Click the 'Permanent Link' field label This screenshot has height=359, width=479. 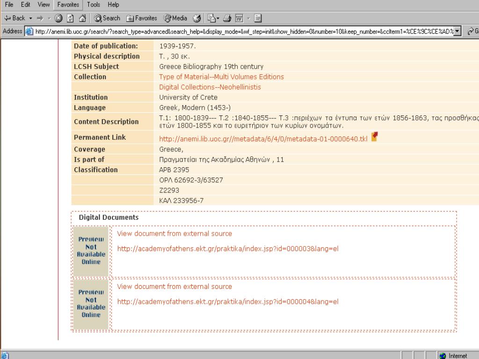coord(100,137)
